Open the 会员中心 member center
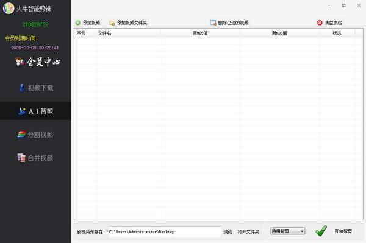Image resolution: width=366 pixels, height=243 pixels. (x=38, y=62)
